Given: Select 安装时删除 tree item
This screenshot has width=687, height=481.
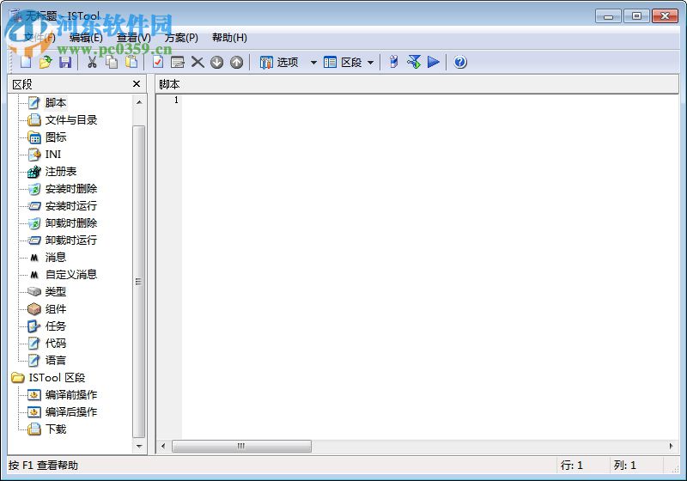Looking at the screenshot, I should [x=71, y=188].
